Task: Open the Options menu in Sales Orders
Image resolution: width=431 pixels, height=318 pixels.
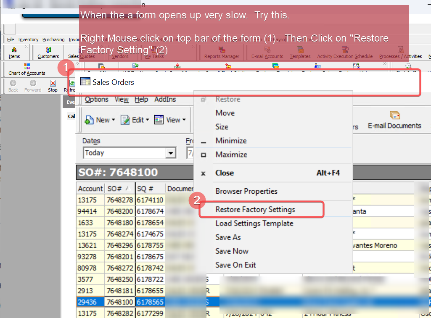Action: [96, 100]
